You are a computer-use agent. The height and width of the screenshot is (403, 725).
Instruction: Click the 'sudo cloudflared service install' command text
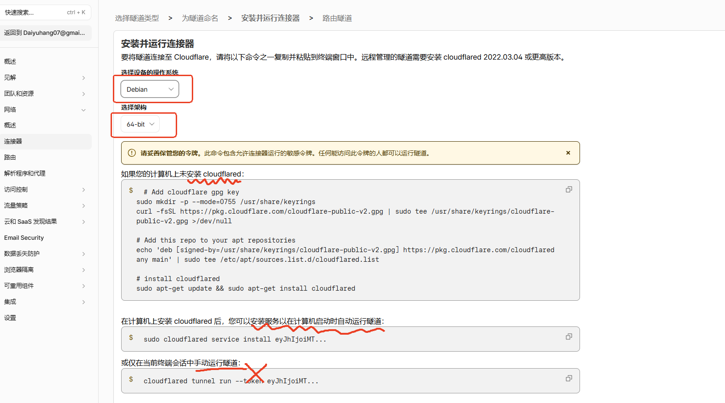coord(235,339)
